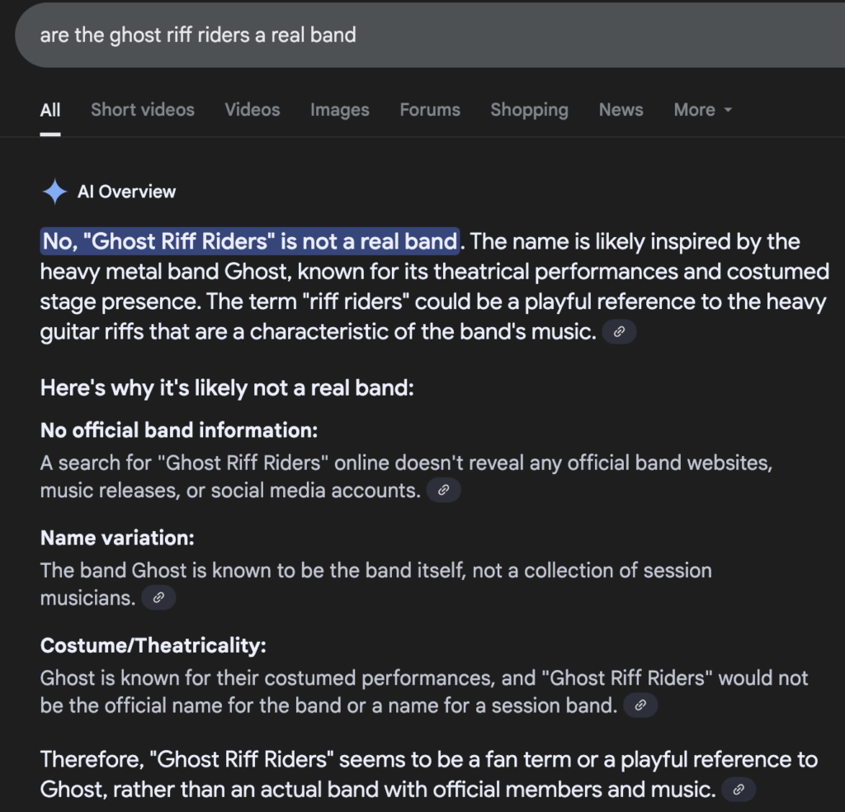Switch to the Short videos tab

(x=143, y=110)
